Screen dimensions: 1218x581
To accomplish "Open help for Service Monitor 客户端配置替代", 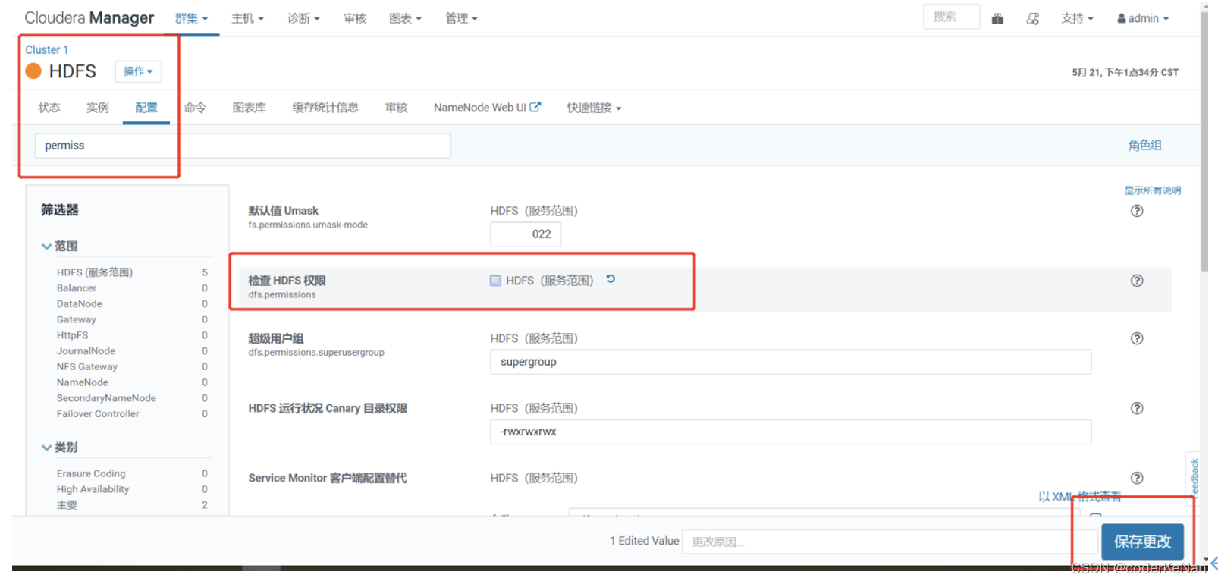I will (x=1137, y=478).
